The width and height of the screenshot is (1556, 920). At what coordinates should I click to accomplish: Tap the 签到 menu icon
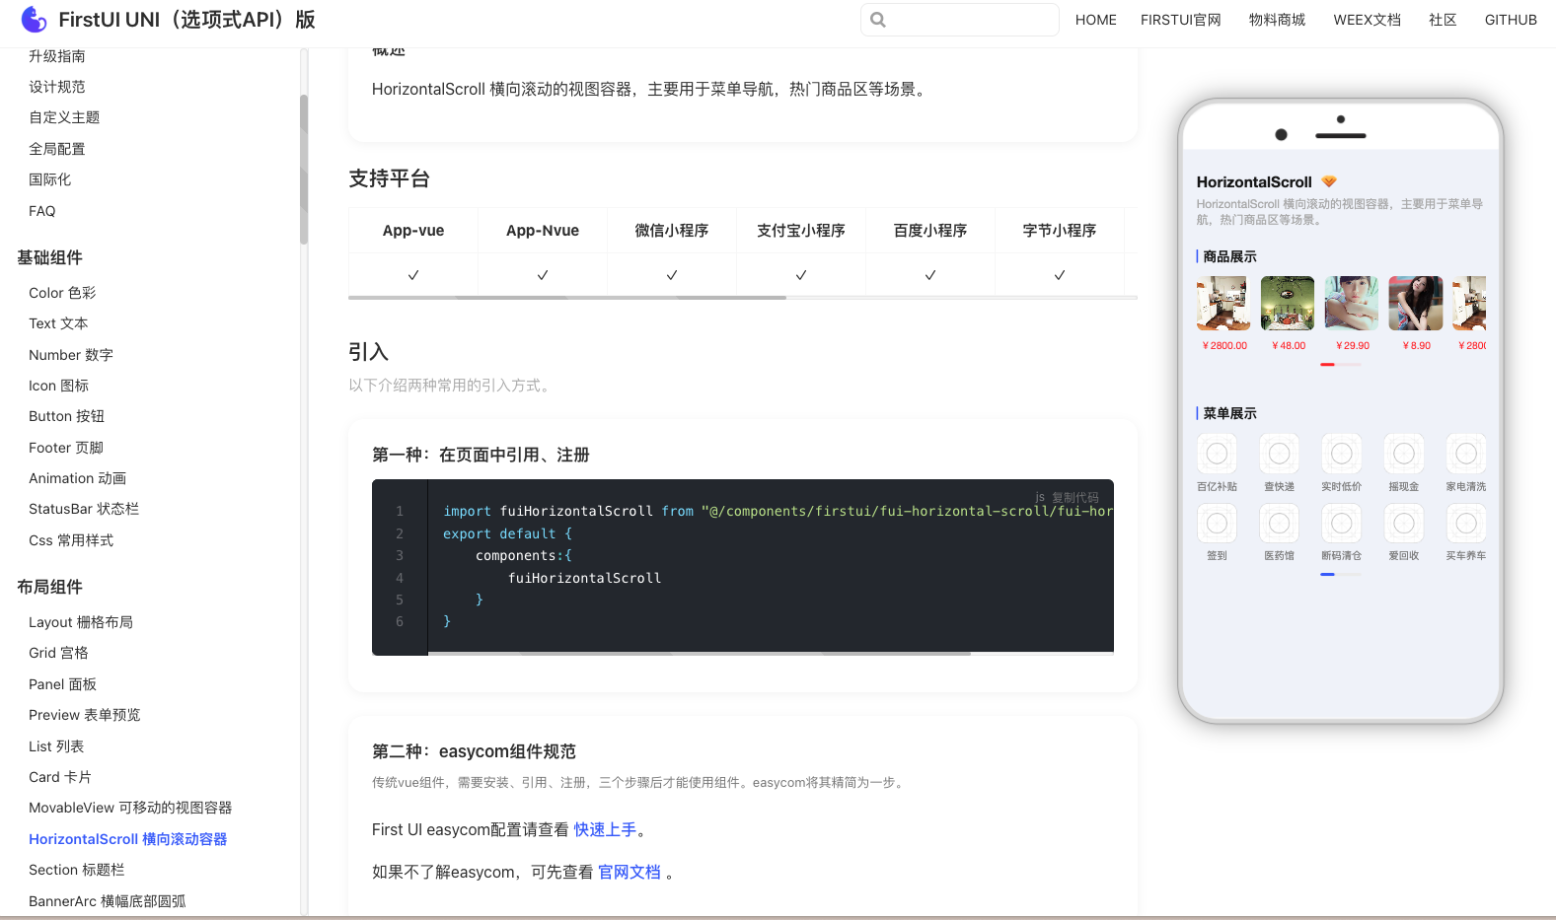(1217, 523)
